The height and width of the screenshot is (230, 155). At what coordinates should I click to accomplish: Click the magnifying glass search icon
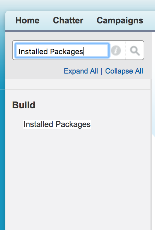coord(135,50)
